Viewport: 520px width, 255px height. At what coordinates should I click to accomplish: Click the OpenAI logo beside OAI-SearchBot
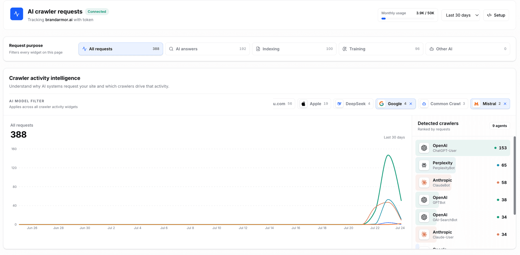pyautogui.click(x=424, y=217)
